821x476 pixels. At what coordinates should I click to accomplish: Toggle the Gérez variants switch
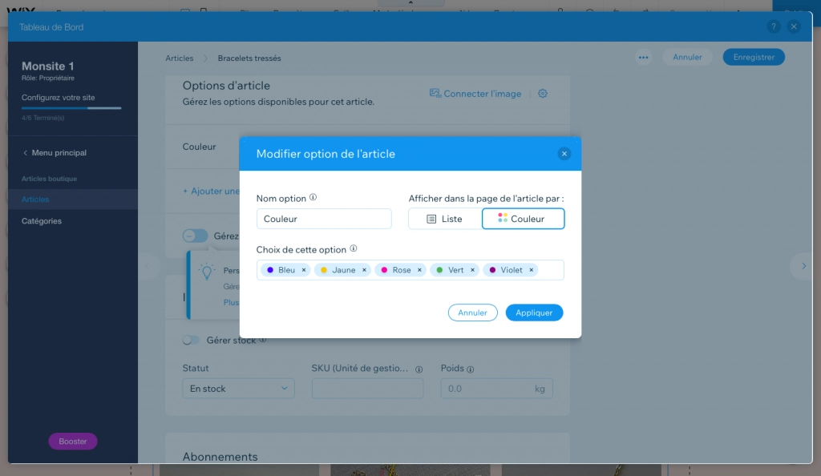196,236
